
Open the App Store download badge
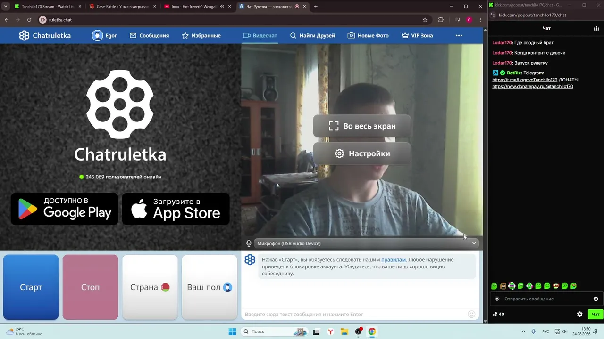coord(176,209)
